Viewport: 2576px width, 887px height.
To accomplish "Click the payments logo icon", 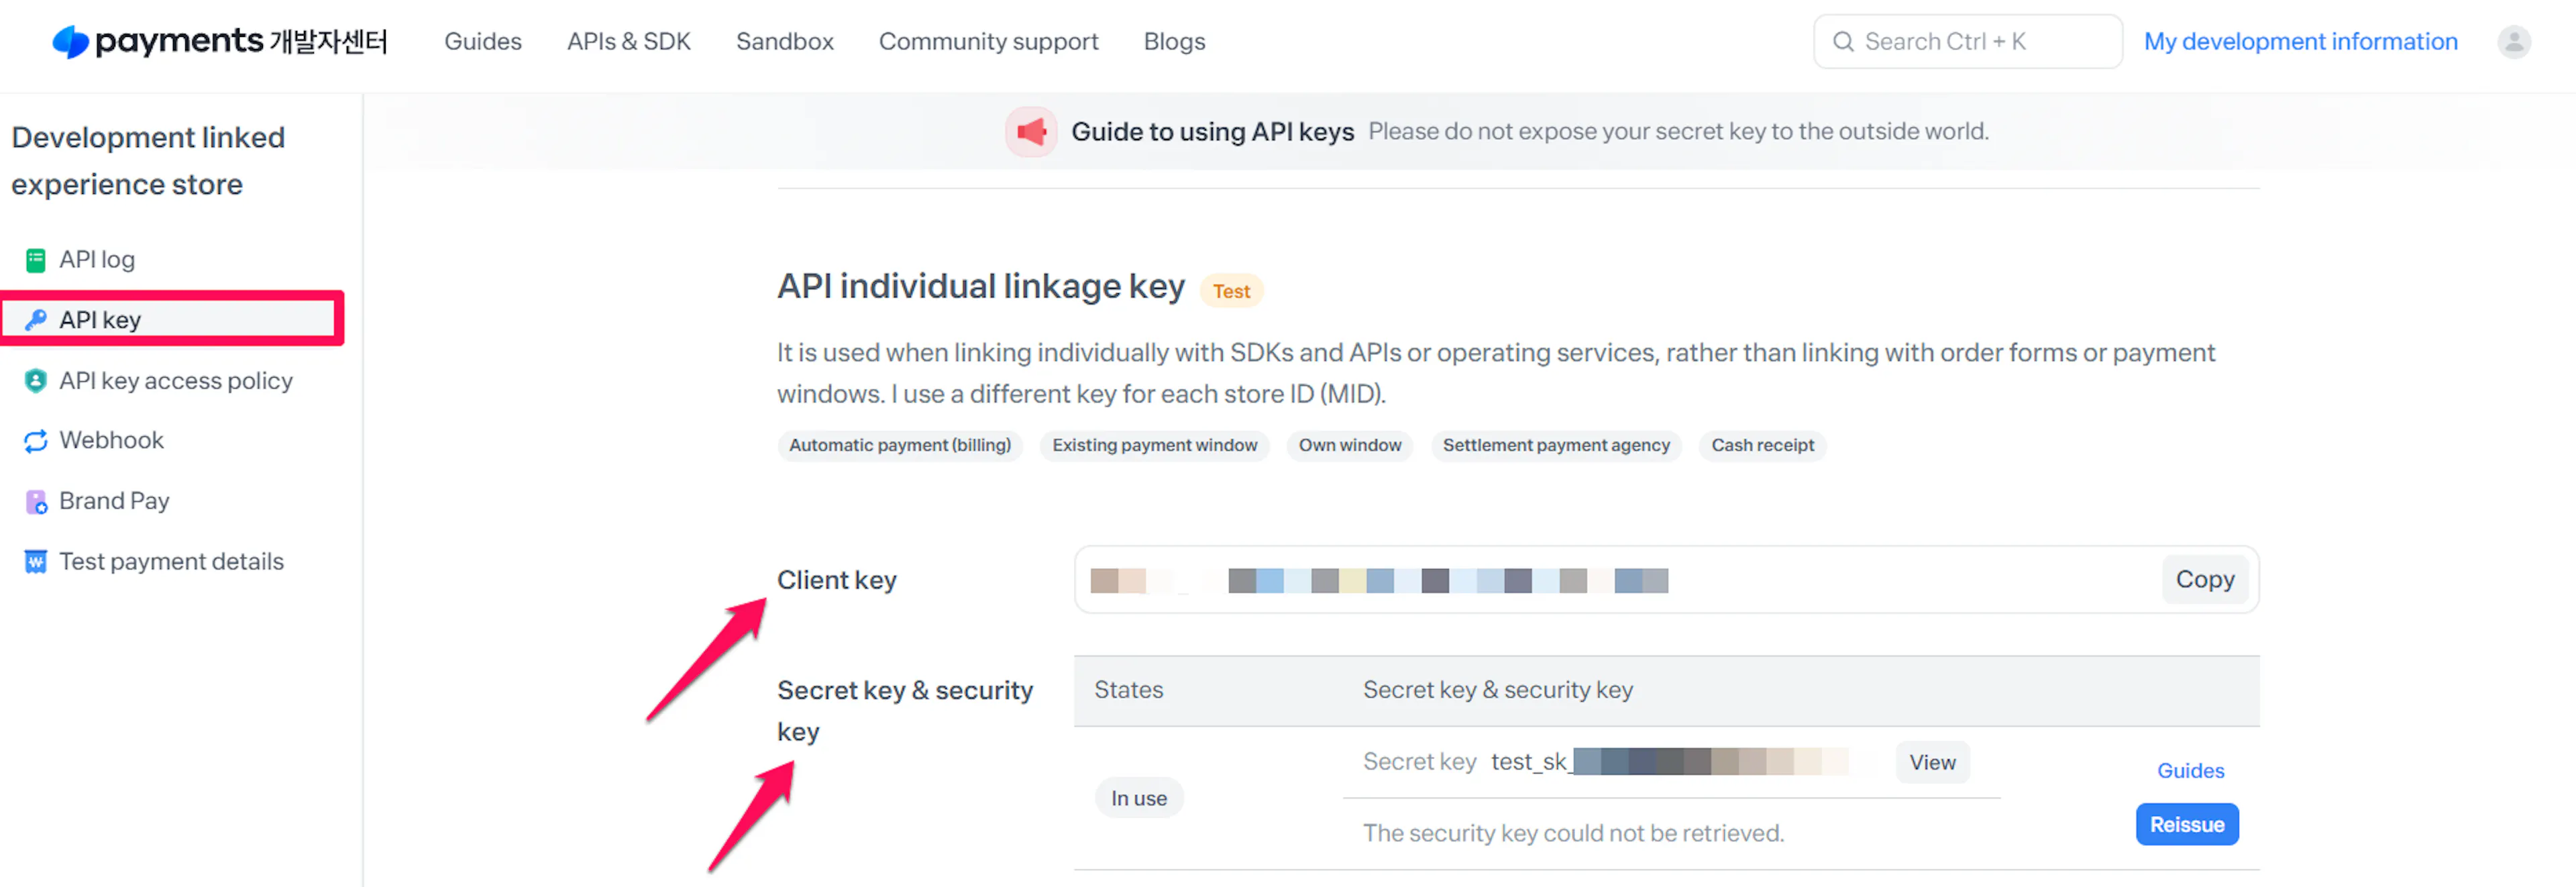I will click(70, 41).
